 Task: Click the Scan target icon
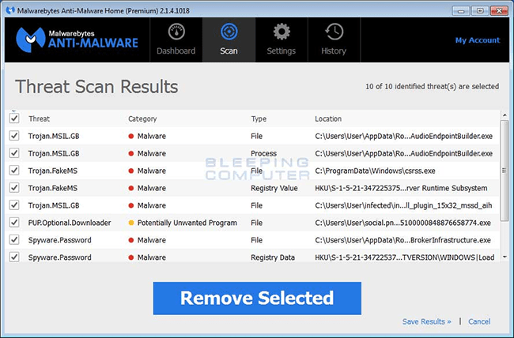click(x=229, y=32)
